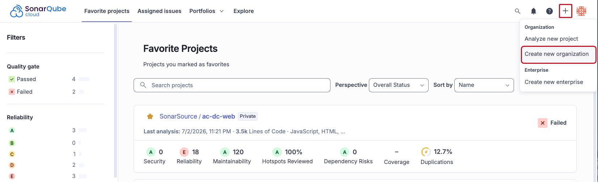The image size is (598, 182).
Task: Click the Reliability E rating badge on ac-dc-web
Action: [x=184, y=152]
